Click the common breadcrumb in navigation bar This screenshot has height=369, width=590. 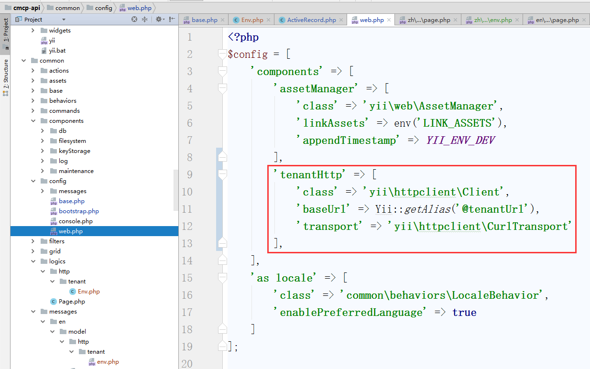[x=67, y=8]
